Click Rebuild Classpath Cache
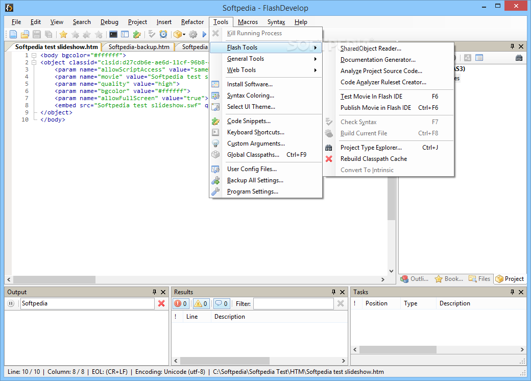 coord(389,159)
